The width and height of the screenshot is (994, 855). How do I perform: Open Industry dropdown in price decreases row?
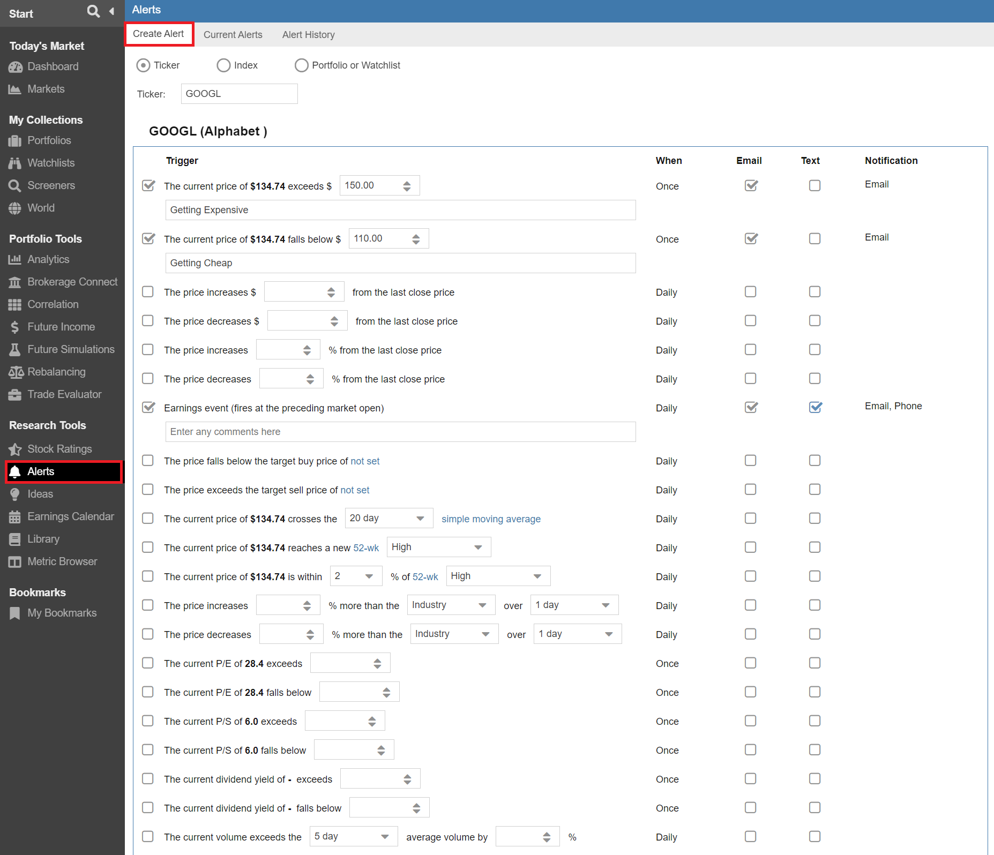(454, 634)
